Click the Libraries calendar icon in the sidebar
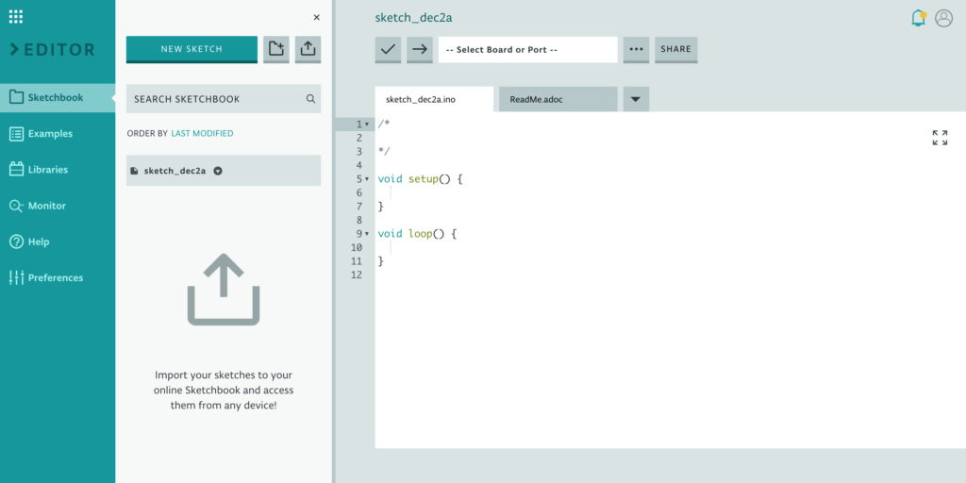The width and height of the screenshot is (966, 483). (x=17, y=170)
